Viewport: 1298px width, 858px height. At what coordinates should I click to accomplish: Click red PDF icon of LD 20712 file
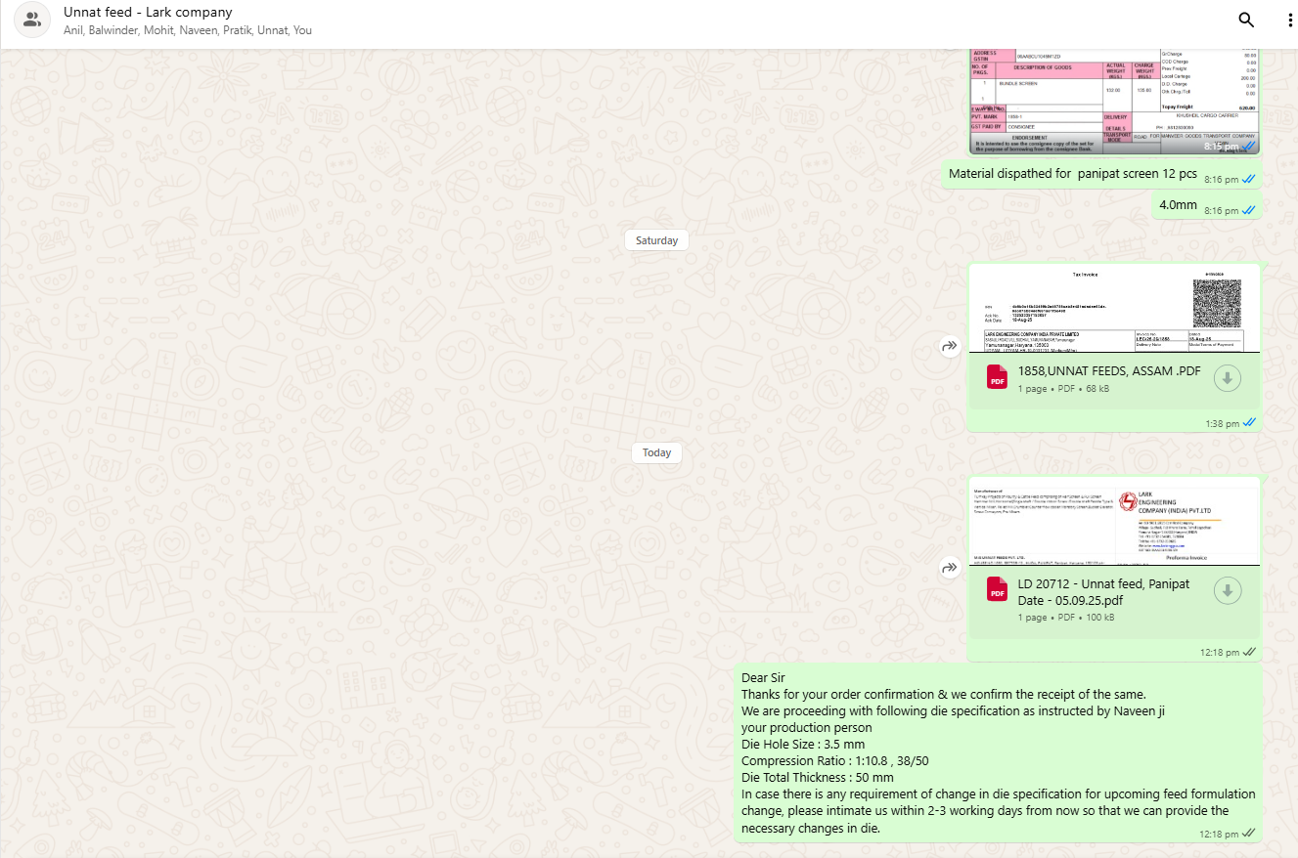coord(997,590)
